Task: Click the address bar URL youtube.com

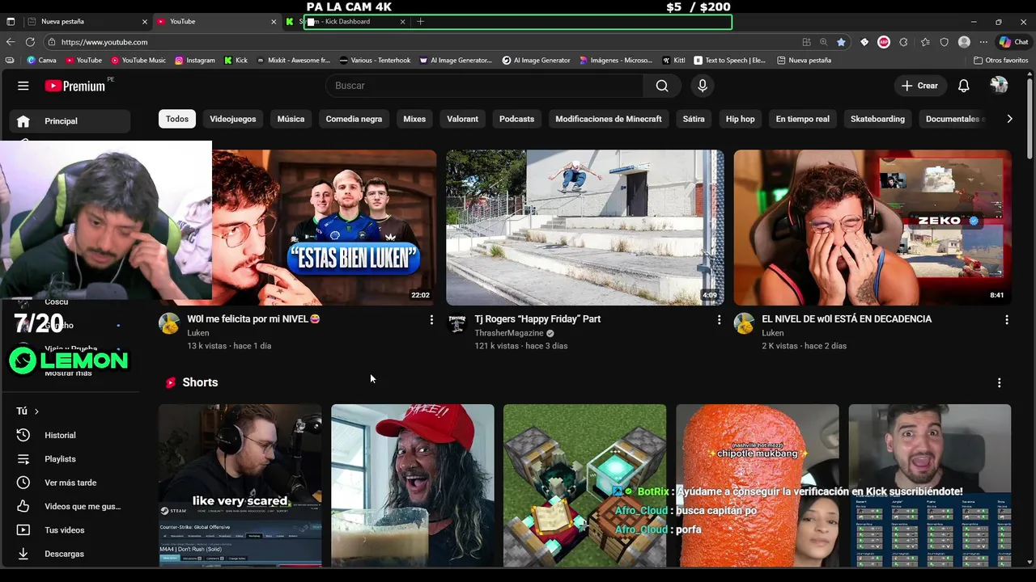Action: click(x=104, y=42)
